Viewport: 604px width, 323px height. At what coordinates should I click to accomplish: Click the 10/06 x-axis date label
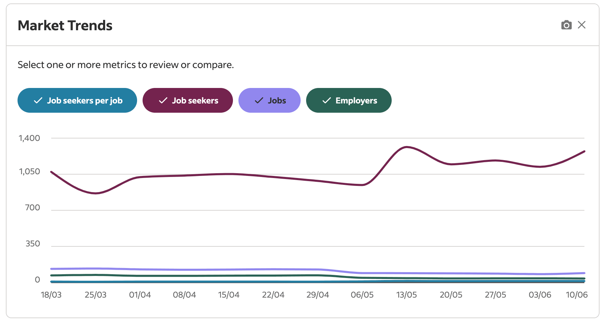577,295
